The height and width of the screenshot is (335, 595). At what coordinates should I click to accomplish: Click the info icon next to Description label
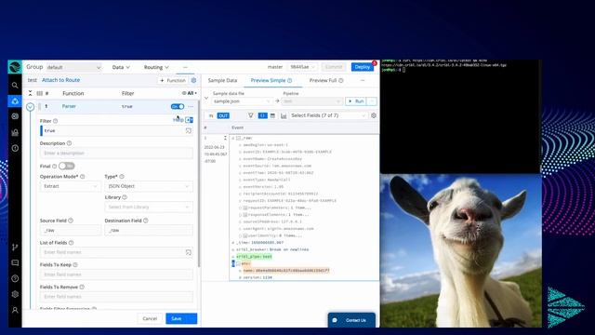(x=69, y=143)
